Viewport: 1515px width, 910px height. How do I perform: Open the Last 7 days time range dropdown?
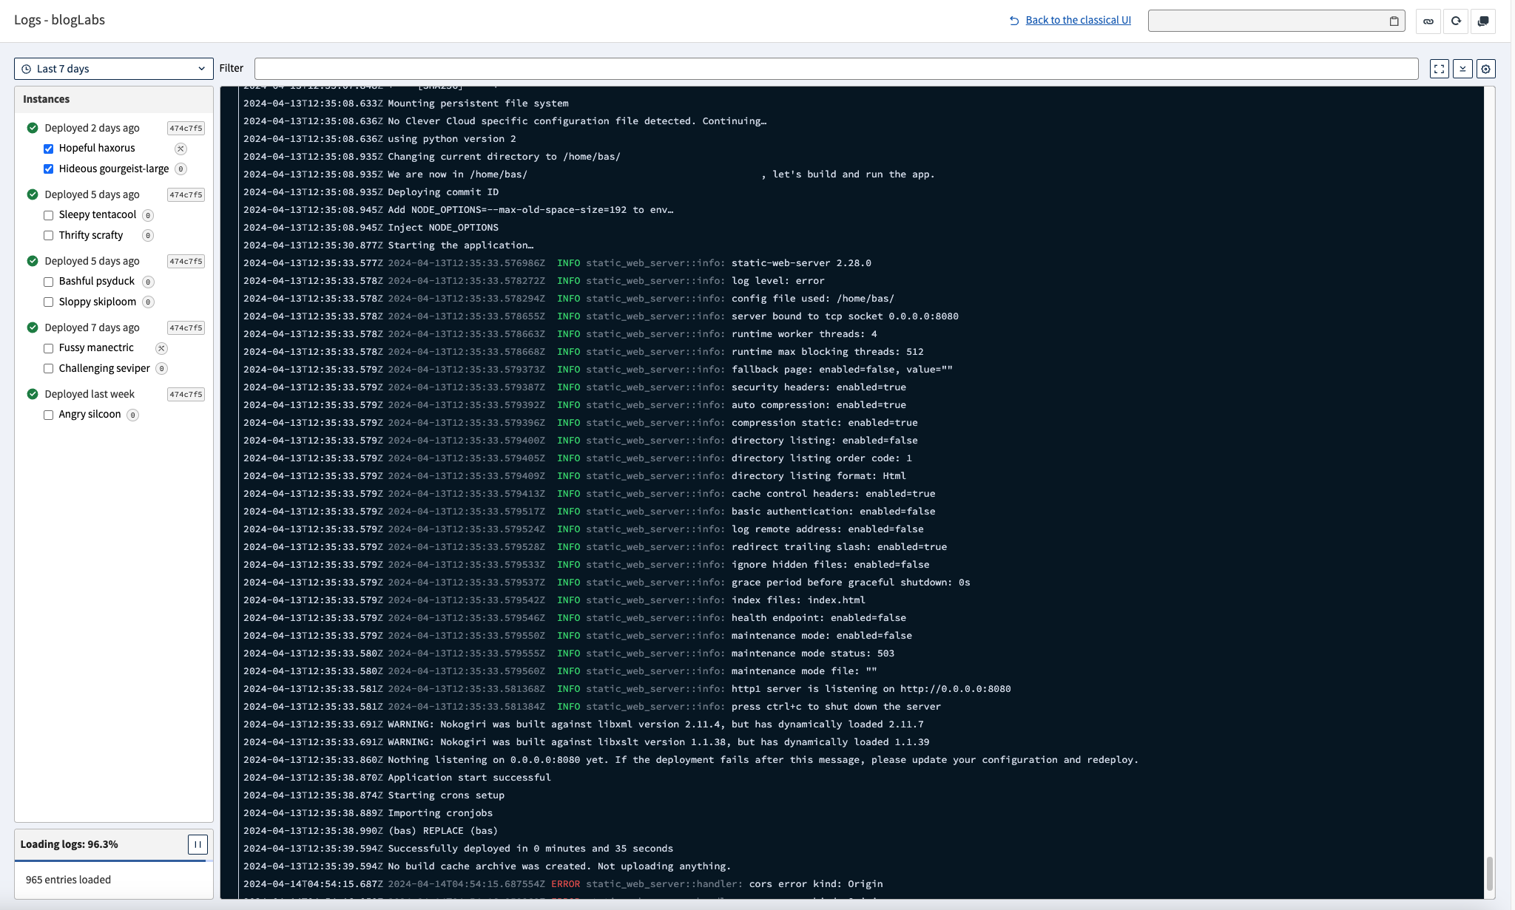113,68
